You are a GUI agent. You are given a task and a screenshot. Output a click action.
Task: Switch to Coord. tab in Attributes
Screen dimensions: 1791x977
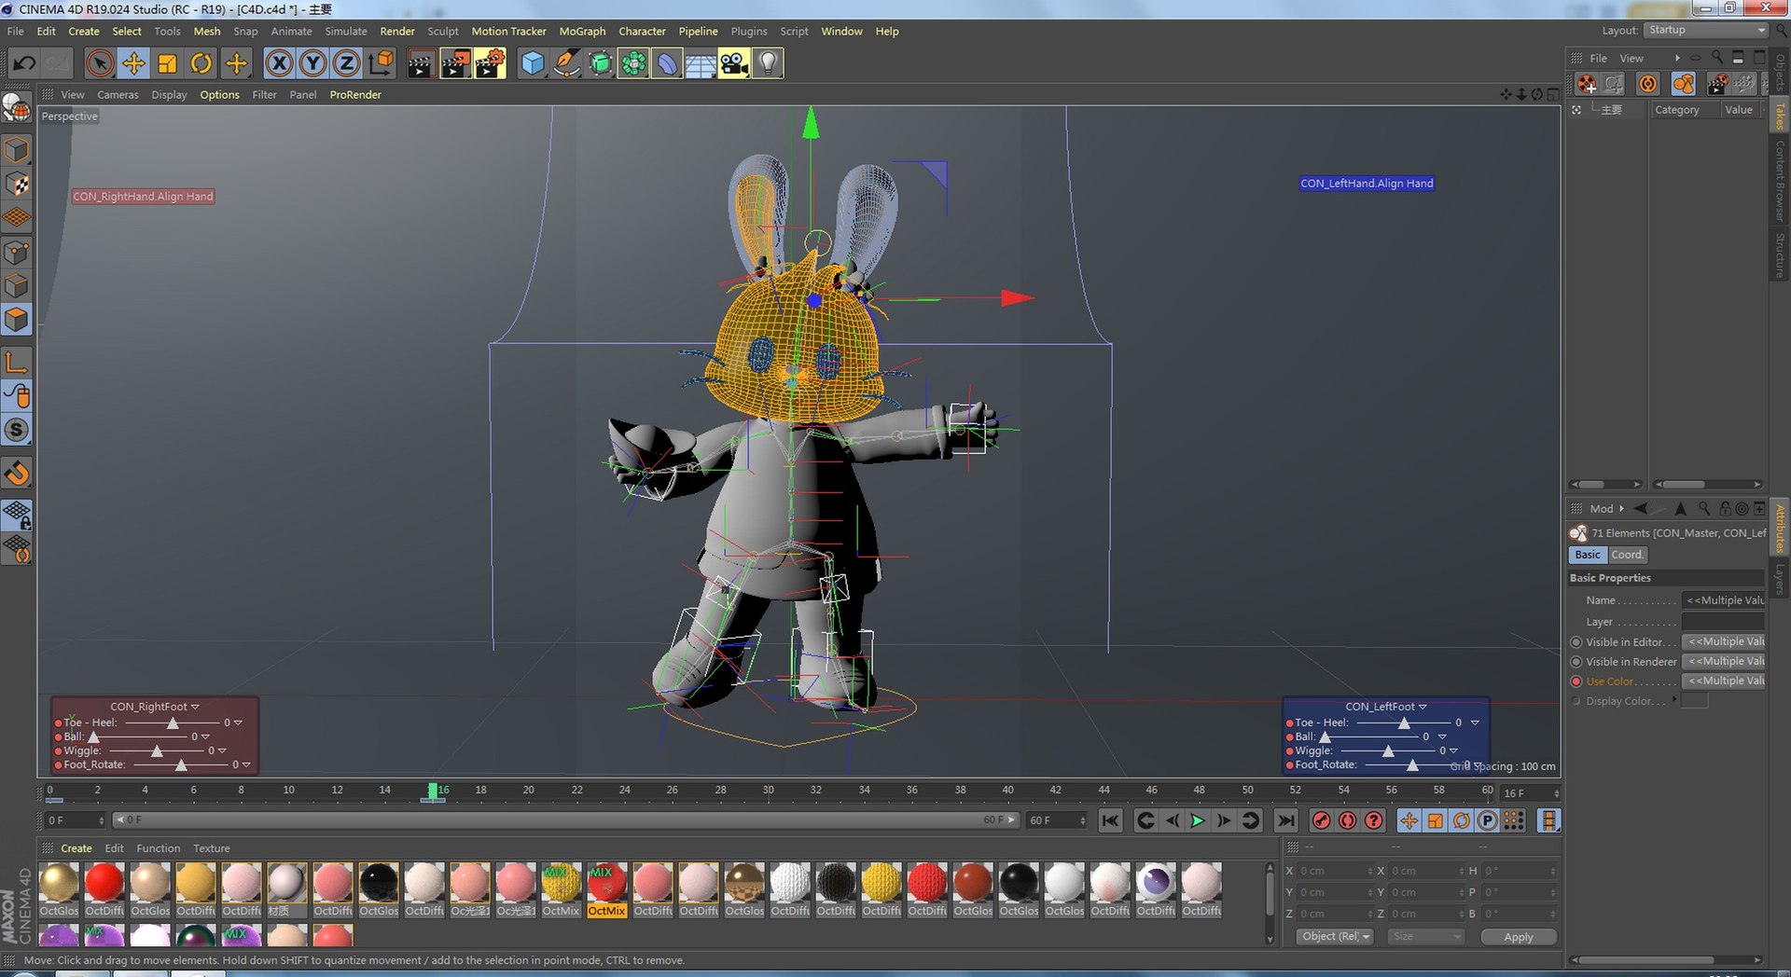pyautogui.click(x=1627, y=555)
